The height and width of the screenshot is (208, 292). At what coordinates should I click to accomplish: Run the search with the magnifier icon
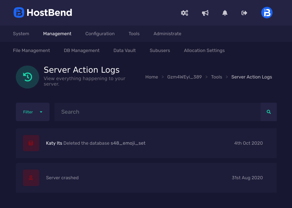[268, 112]
